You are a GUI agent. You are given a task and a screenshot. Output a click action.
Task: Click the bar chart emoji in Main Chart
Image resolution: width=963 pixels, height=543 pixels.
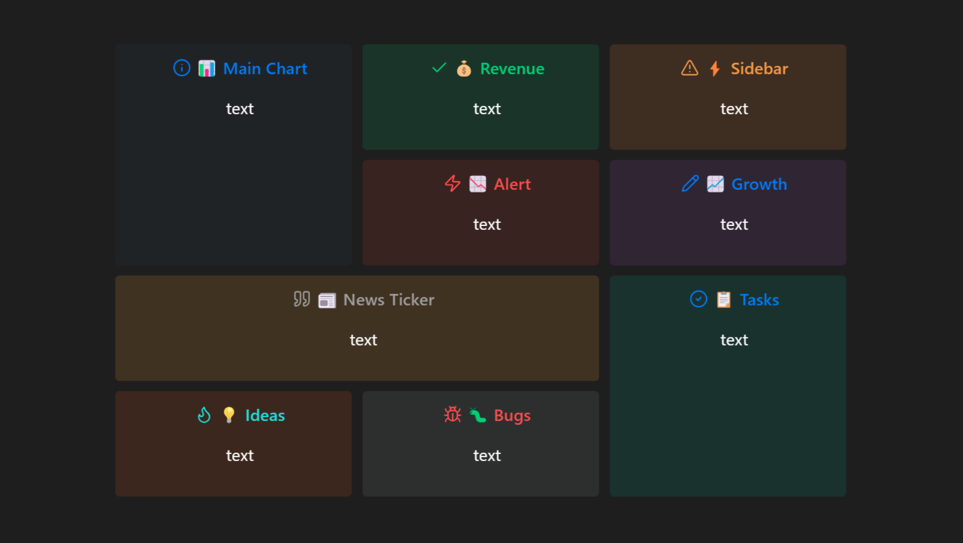click(207, 69)
